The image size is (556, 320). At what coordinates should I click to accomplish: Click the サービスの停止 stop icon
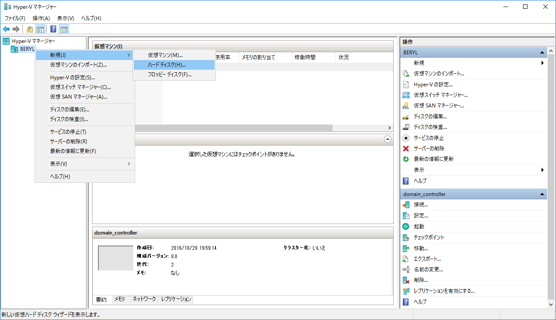(x=406, y=138)
